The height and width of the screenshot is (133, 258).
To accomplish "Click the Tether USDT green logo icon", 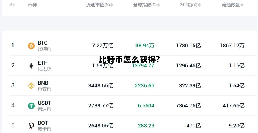I will [31, 106].
